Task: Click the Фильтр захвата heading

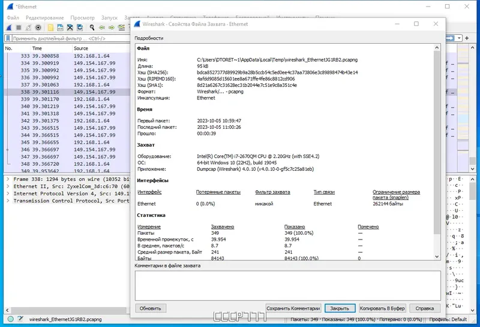Action: [272, 192]
